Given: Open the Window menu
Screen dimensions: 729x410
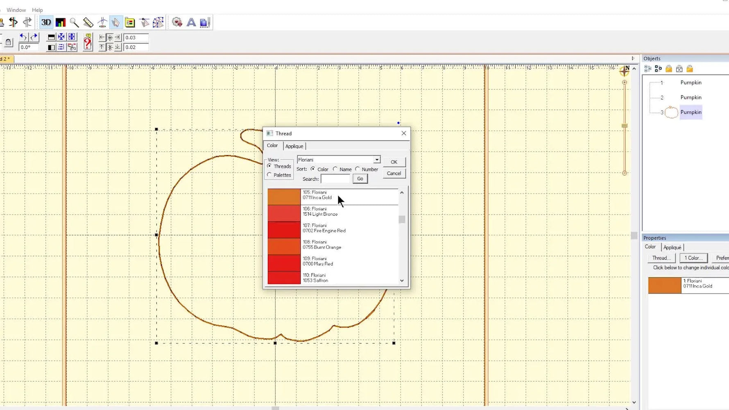Looking at the screenshot, I should click(16, 9).
